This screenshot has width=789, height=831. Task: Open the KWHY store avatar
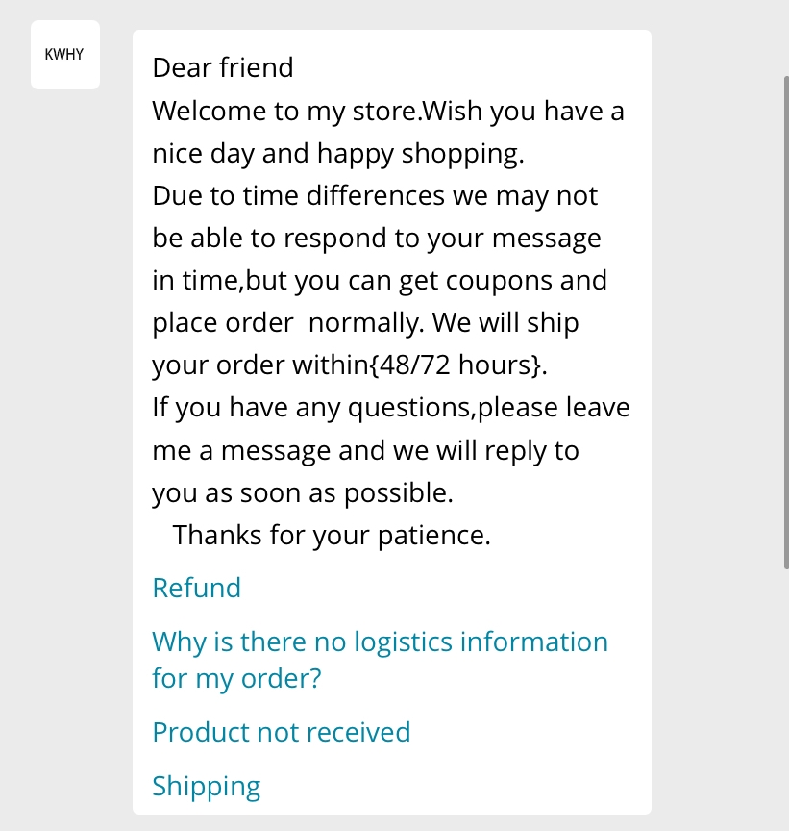tap(65, 55)
